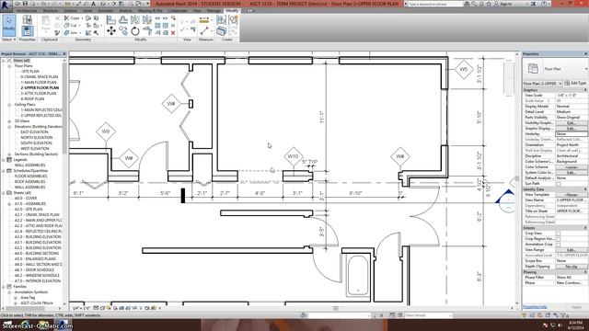Select SITE PLAN in Project Browser
Image resolution: width=589 pixels, height=331 pixels.
[x=30, y=72]
